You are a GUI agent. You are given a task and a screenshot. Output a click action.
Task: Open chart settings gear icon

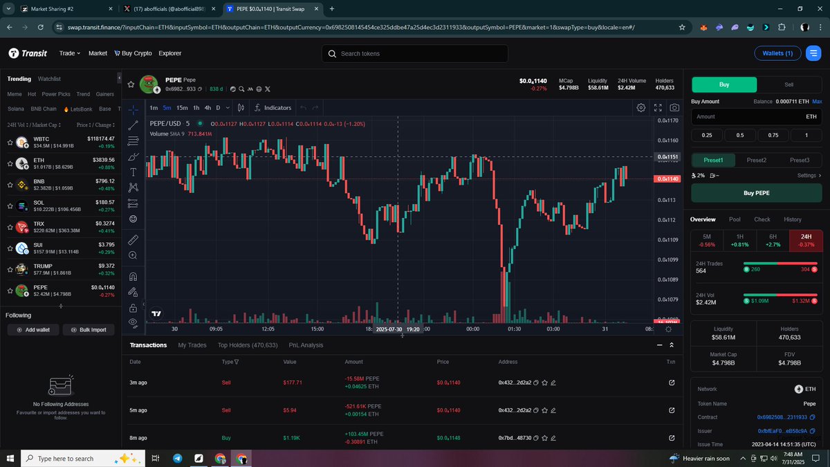pyautogui.click(x=641, y=108)
